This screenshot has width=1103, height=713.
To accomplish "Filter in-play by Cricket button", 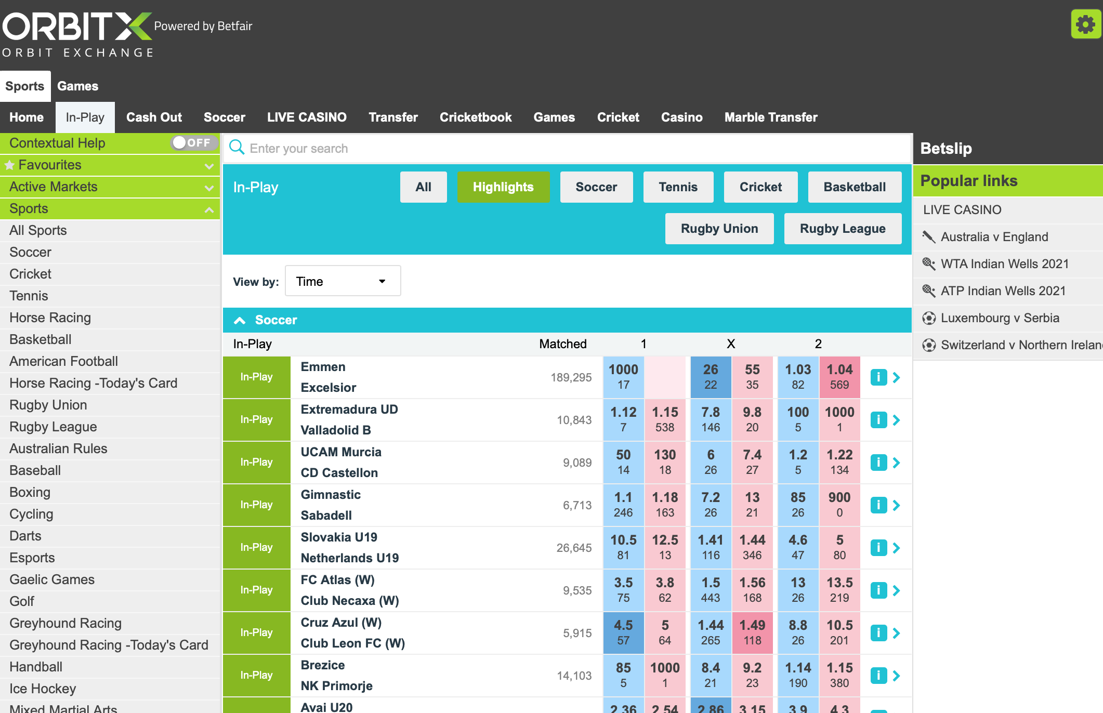I will (760, 187).
